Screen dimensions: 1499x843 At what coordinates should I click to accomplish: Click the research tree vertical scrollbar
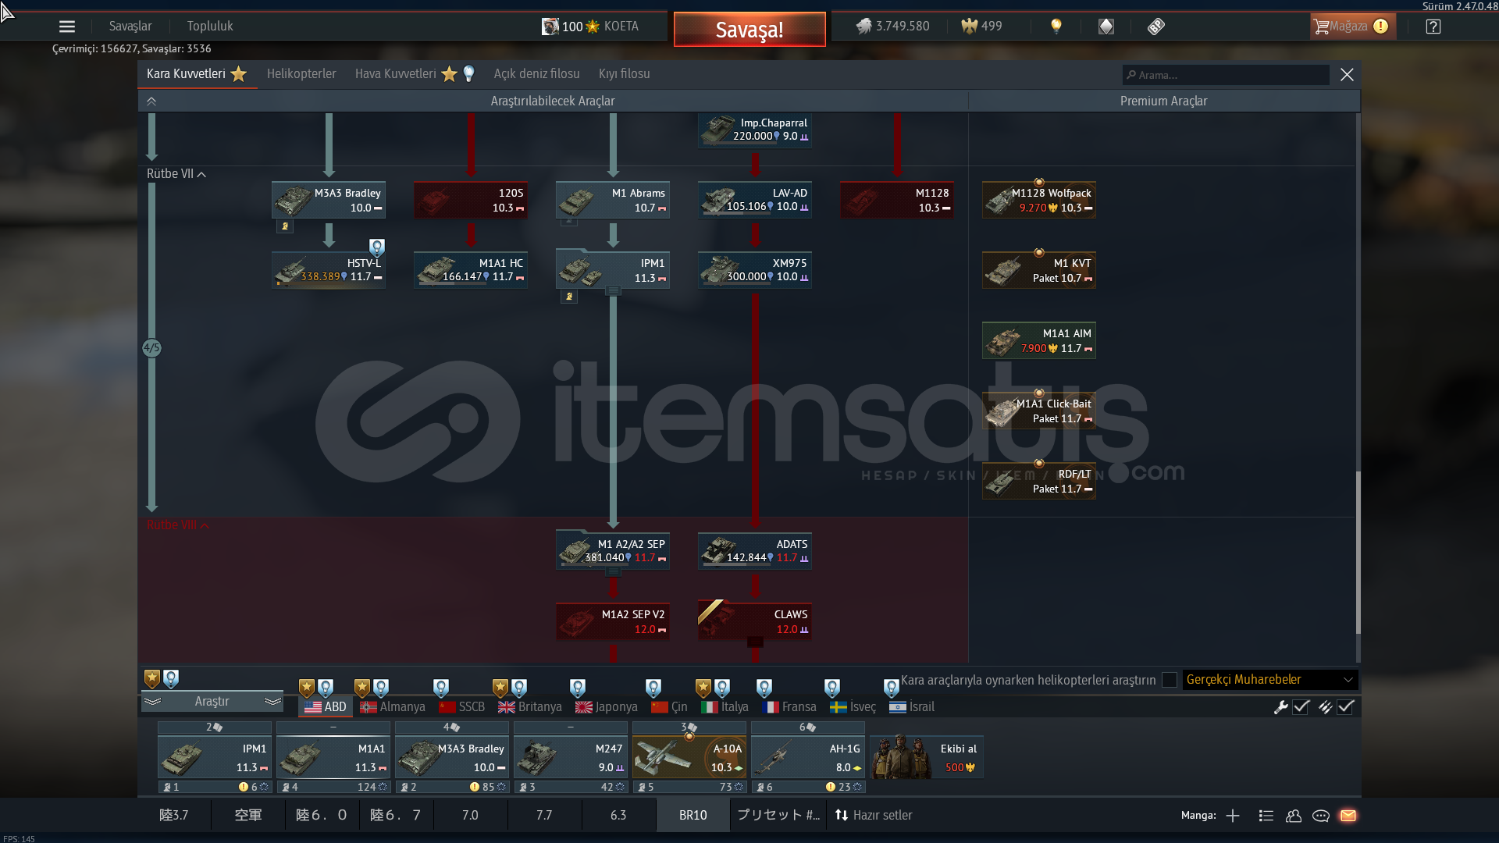pos(1358,553)
